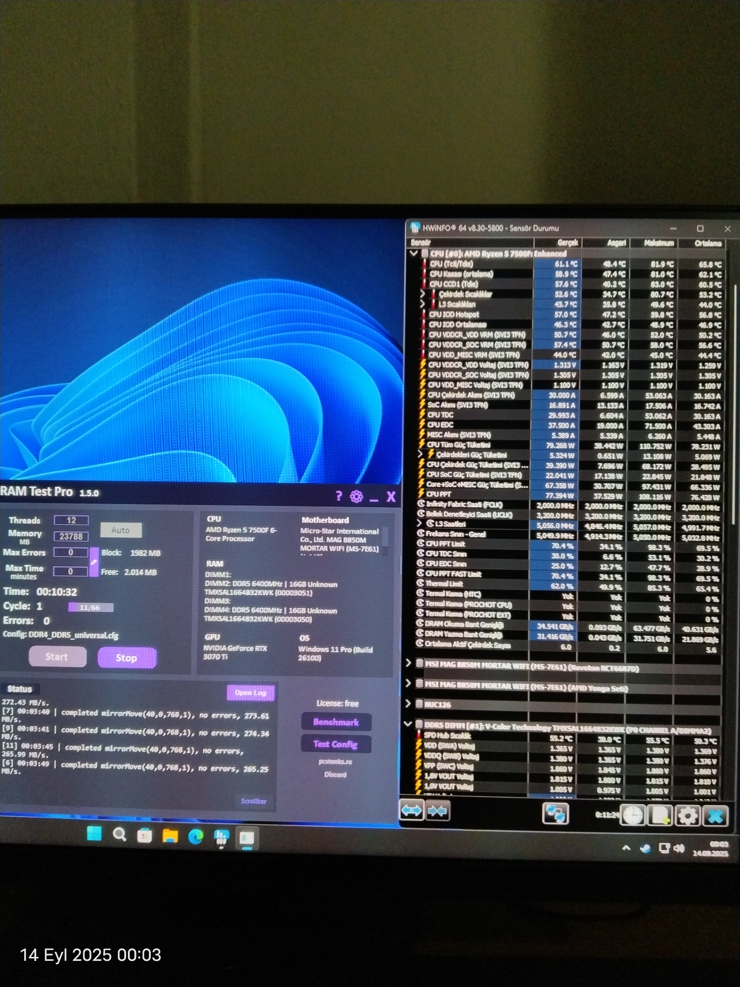Expand L3 Saatleri row
740x987 pixels.
point(419,524)
